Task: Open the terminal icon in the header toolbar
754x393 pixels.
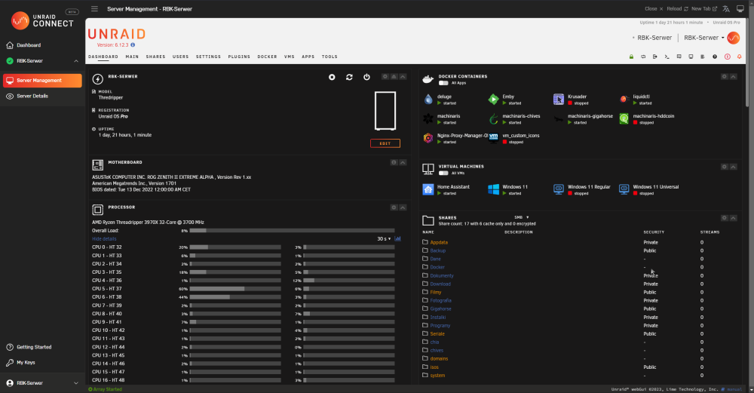Action: [x=667, y=57]
